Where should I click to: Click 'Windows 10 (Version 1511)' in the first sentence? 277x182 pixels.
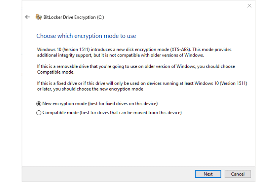click(x=63, y=50)
